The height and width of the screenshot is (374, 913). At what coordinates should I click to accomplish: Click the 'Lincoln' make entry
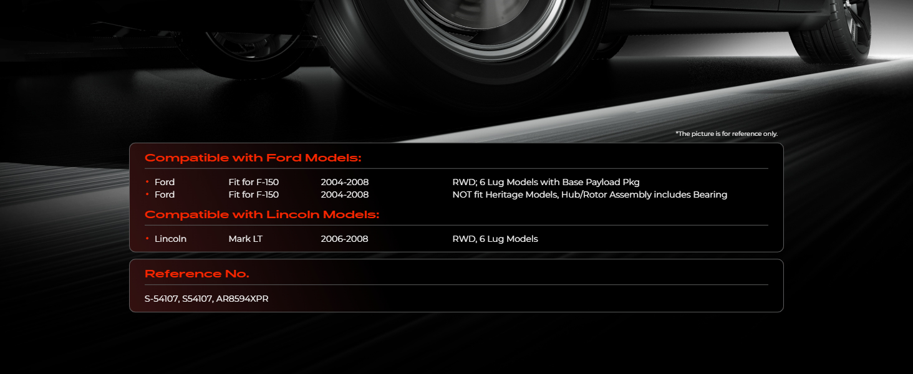tap(170, 239)
